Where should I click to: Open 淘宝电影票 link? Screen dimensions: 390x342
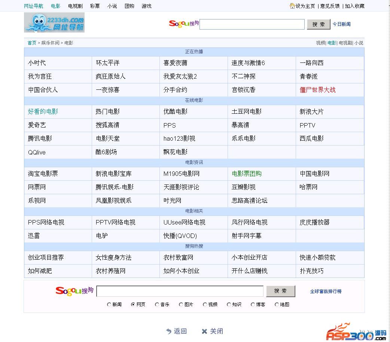(x=43, y=174)
